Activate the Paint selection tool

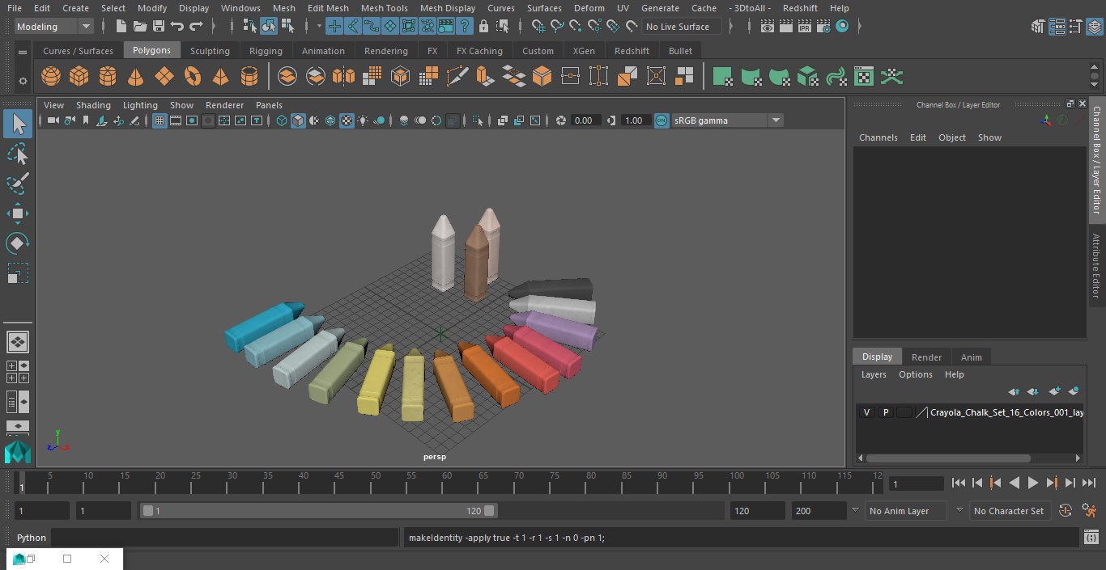coord(18,184)
